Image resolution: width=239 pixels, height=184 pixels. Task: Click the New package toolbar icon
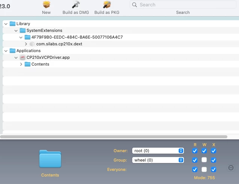46,4
